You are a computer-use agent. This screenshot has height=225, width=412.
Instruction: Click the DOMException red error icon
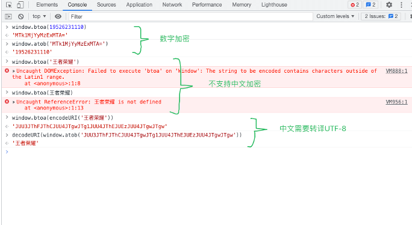click(7, 70)
